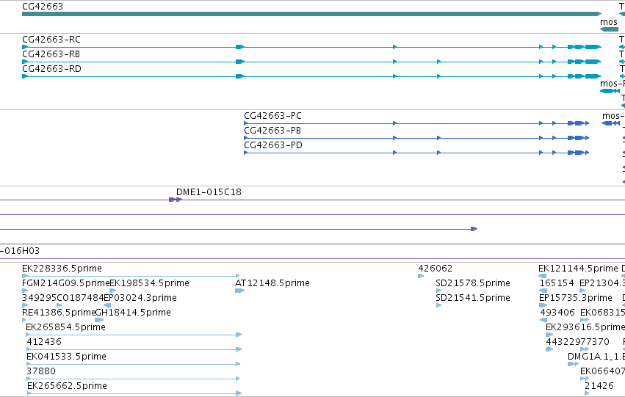This screenshot has height=397, width=625.
Task: Click the EK265854.5prime EST label
Action: 66,327
